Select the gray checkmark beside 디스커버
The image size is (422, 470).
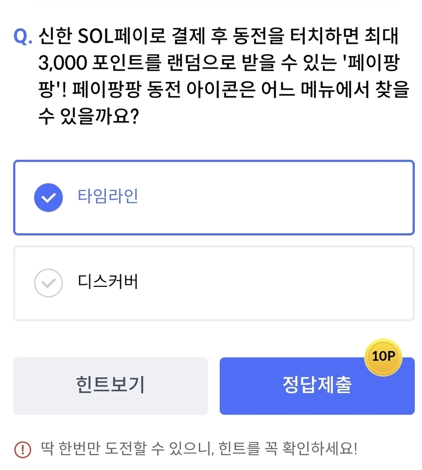click(x=48, y=283)
